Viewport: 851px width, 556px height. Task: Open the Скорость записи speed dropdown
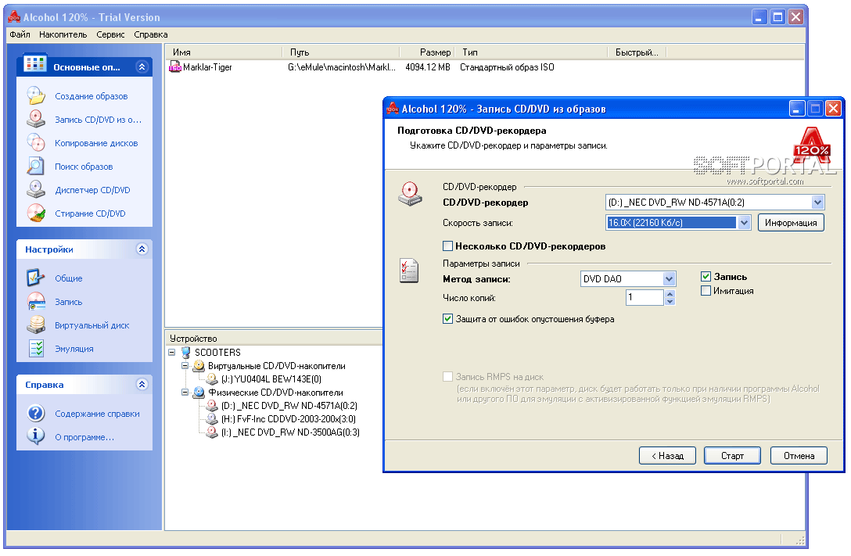744,222
